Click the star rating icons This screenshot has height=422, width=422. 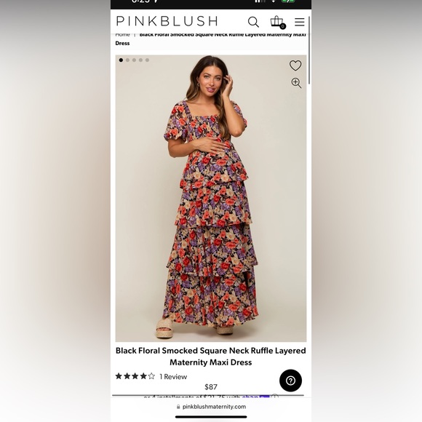135,376
